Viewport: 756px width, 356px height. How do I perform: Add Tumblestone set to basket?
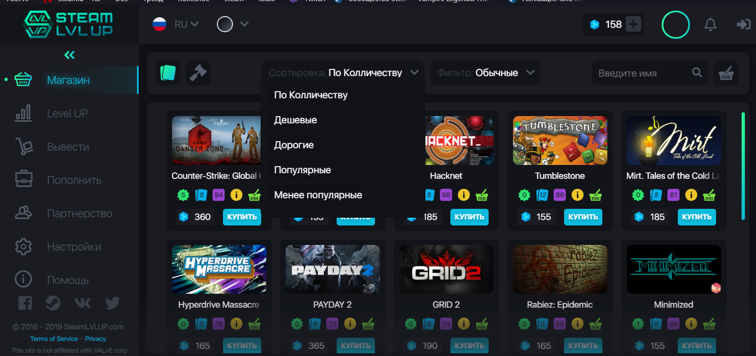pyautogui.click(x=595, y=195)
